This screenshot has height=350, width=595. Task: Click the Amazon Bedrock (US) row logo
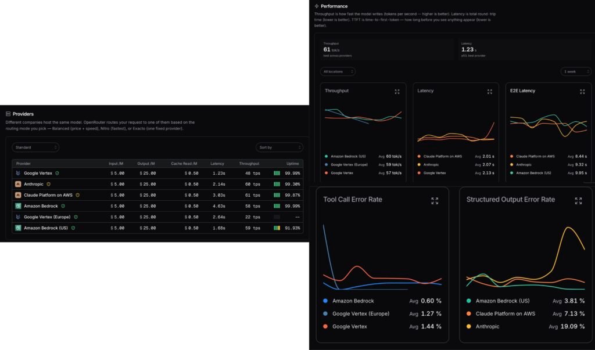[18, 228]
